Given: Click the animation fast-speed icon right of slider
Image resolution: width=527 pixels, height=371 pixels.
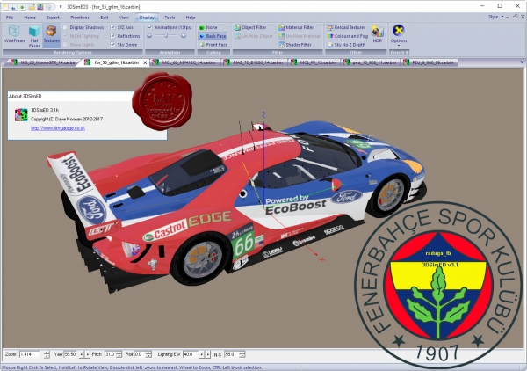Looking at the screenshot, I should pos(184,36).
